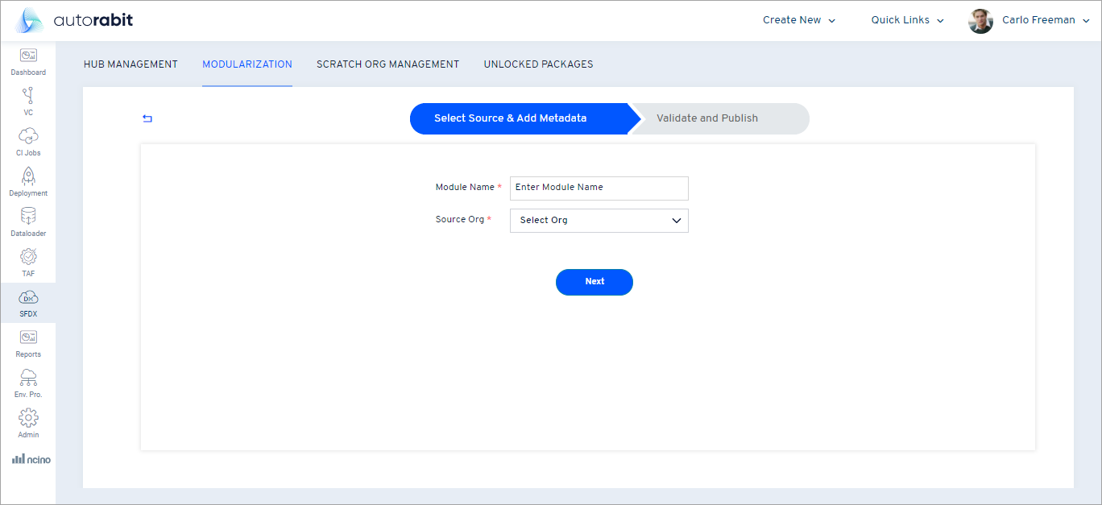Click the ncino sidebar icon
This screenshot has width=1102, height=505.
pyautogui.click(x=31, y=458)
